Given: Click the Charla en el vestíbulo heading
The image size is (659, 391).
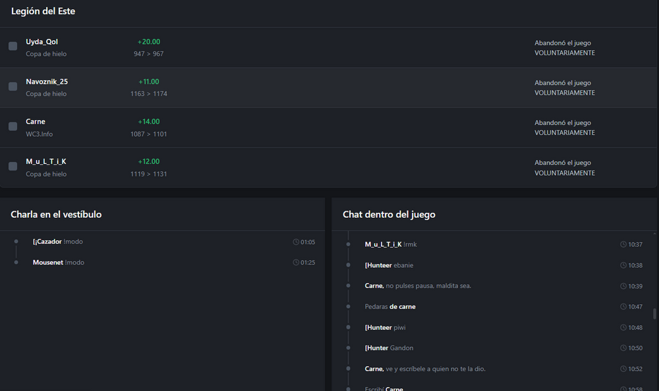Looking at the screenshot, I should coord(56,214).
